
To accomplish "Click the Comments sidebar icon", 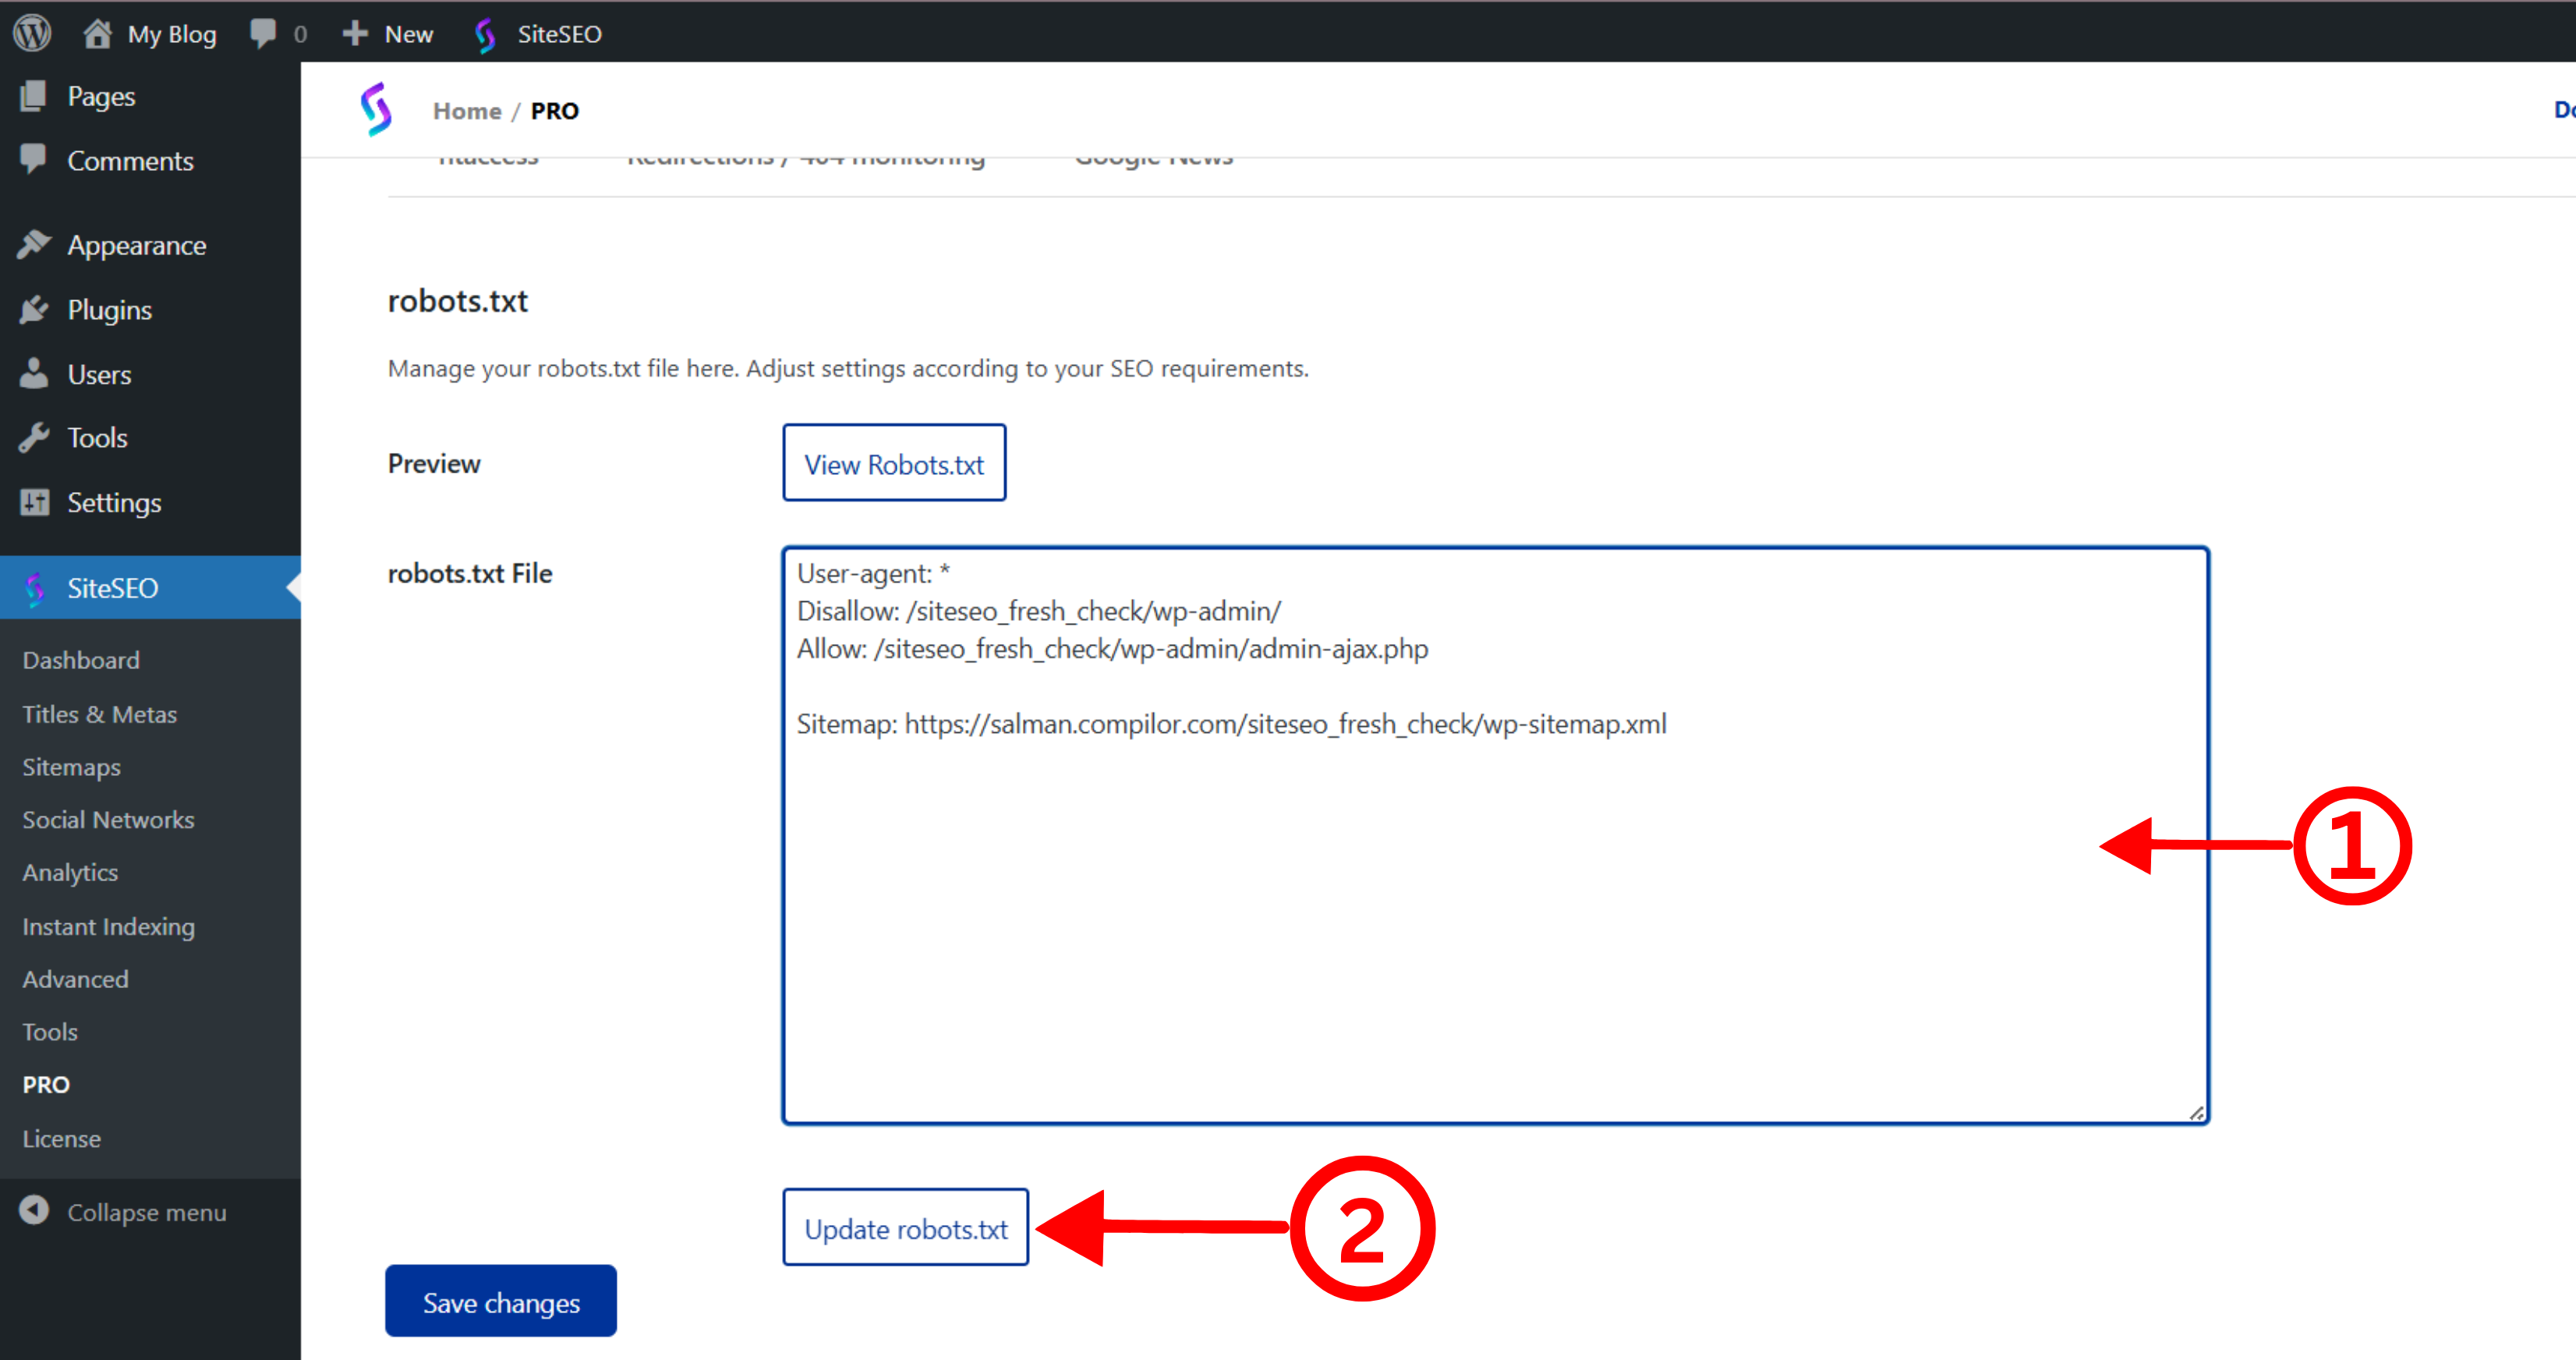I will [33, 159].
